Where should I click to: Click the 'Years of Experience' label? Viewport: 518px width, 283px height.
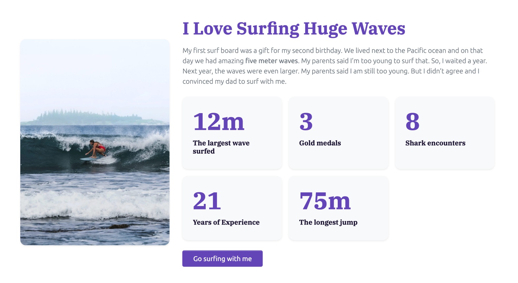coord(226,222)
